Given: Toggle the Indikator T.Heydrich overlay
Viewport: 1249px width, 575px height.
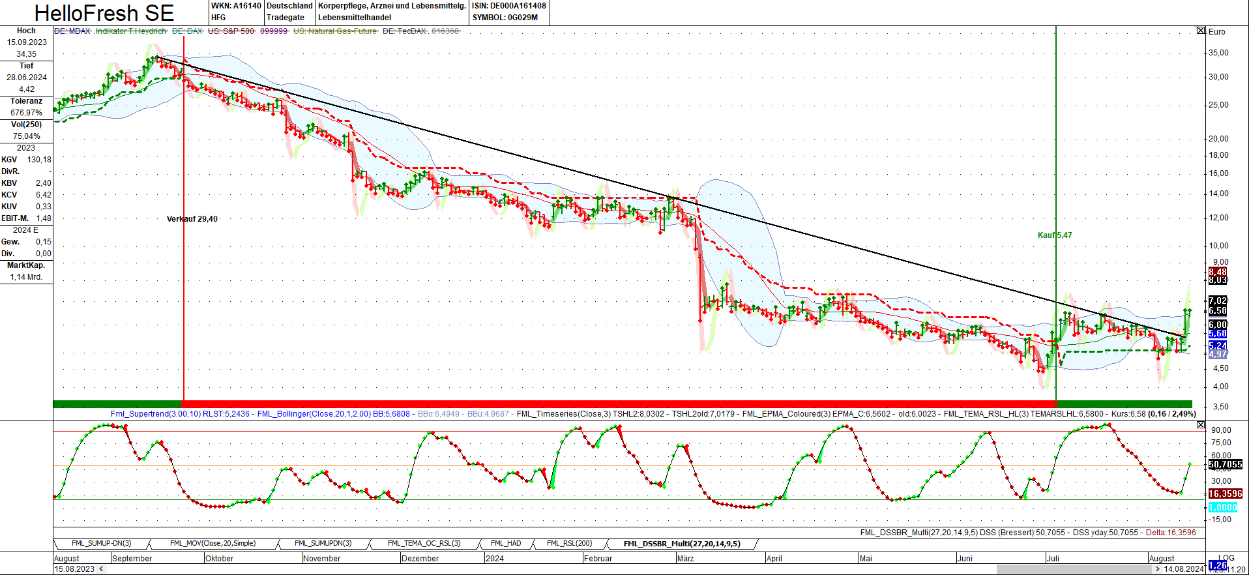Looking at the screenshot, I should [x=131, y=31].
